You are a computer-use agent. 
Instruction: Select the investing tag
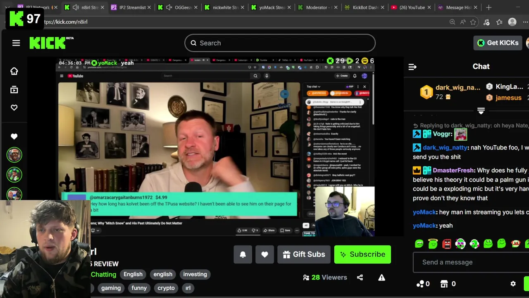coord(195,274)
